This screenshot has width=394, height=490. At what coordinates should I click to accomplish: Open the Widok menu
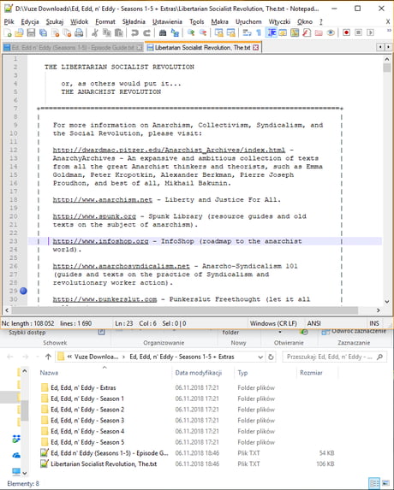point(80,21)
